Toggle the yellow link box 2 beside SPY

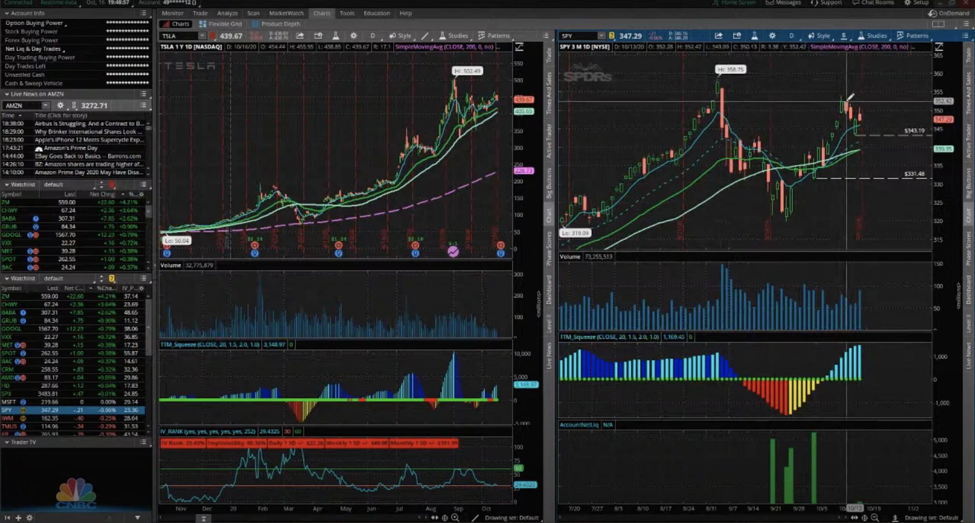(612, 36)
